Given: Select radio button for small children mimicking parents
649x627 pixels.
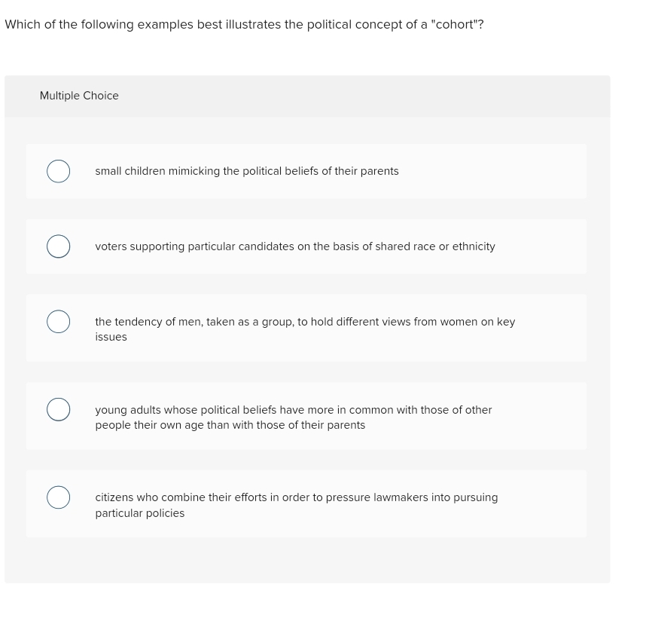Looking at the screenshot, I should [x=59, y=171].
